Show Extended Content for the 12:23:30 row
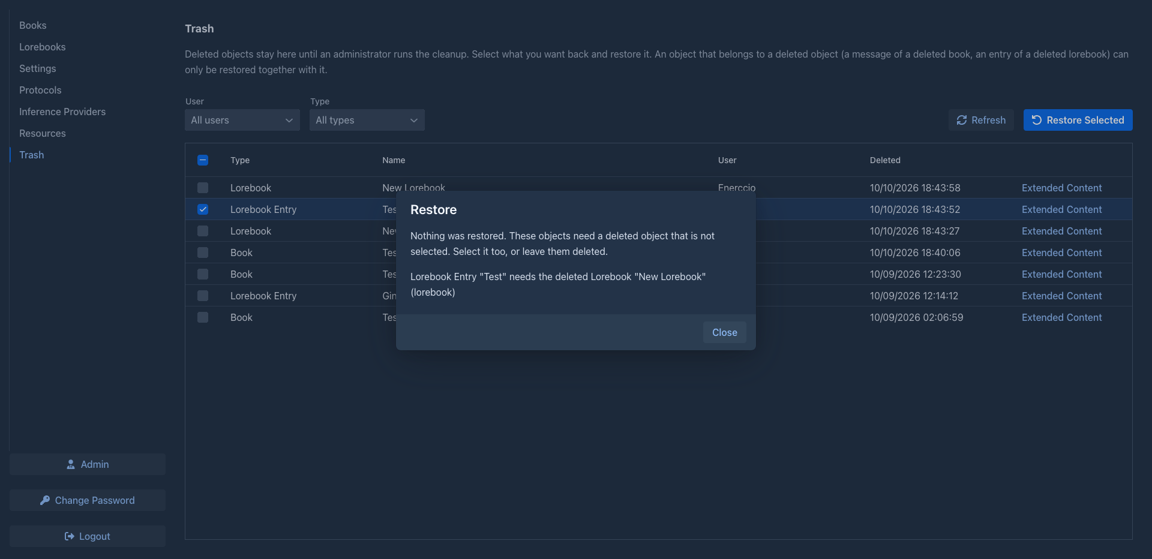This screenshot has height=559, width=1152. pyautogui.click(x=1061, y=274)
